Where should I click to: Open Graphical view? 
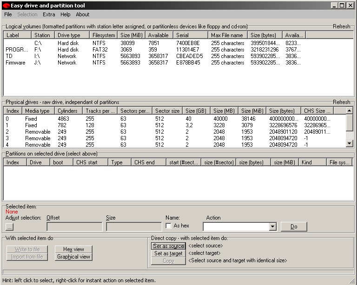(x=73, y=257)
